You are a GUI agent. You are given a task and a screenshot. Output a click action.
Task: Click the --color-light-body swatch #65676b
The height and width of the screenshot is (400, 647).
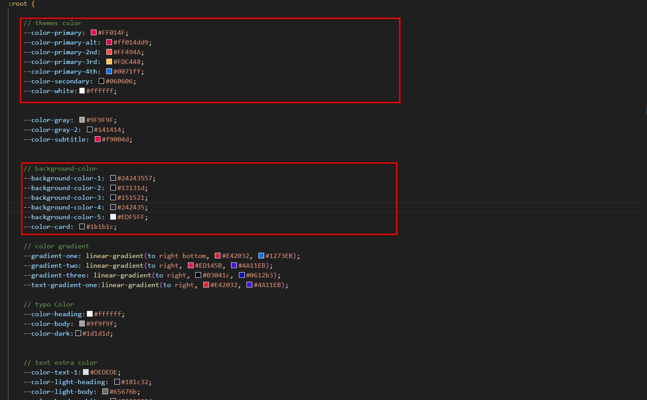(x=105, y=392)
